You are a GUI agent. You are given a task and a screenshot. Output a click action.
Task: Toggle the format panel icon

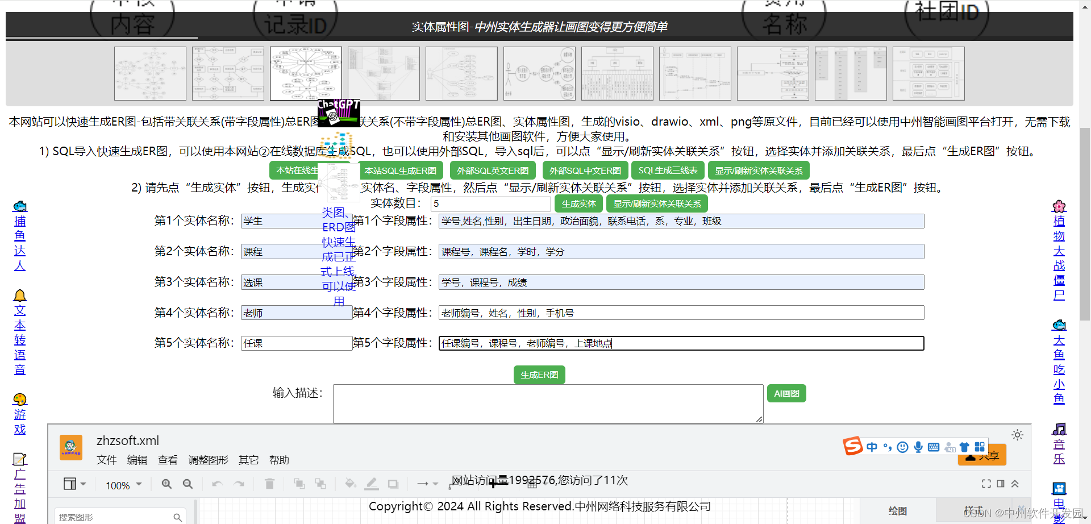(x=1001, y=484)
